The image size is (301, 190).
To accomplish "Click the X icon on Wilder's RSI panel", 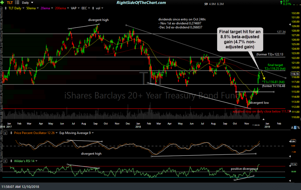I will click(x=5, y=161).
